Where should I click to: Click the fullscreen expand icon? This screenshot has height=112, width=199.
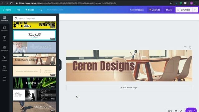click(x=181, y=111)
